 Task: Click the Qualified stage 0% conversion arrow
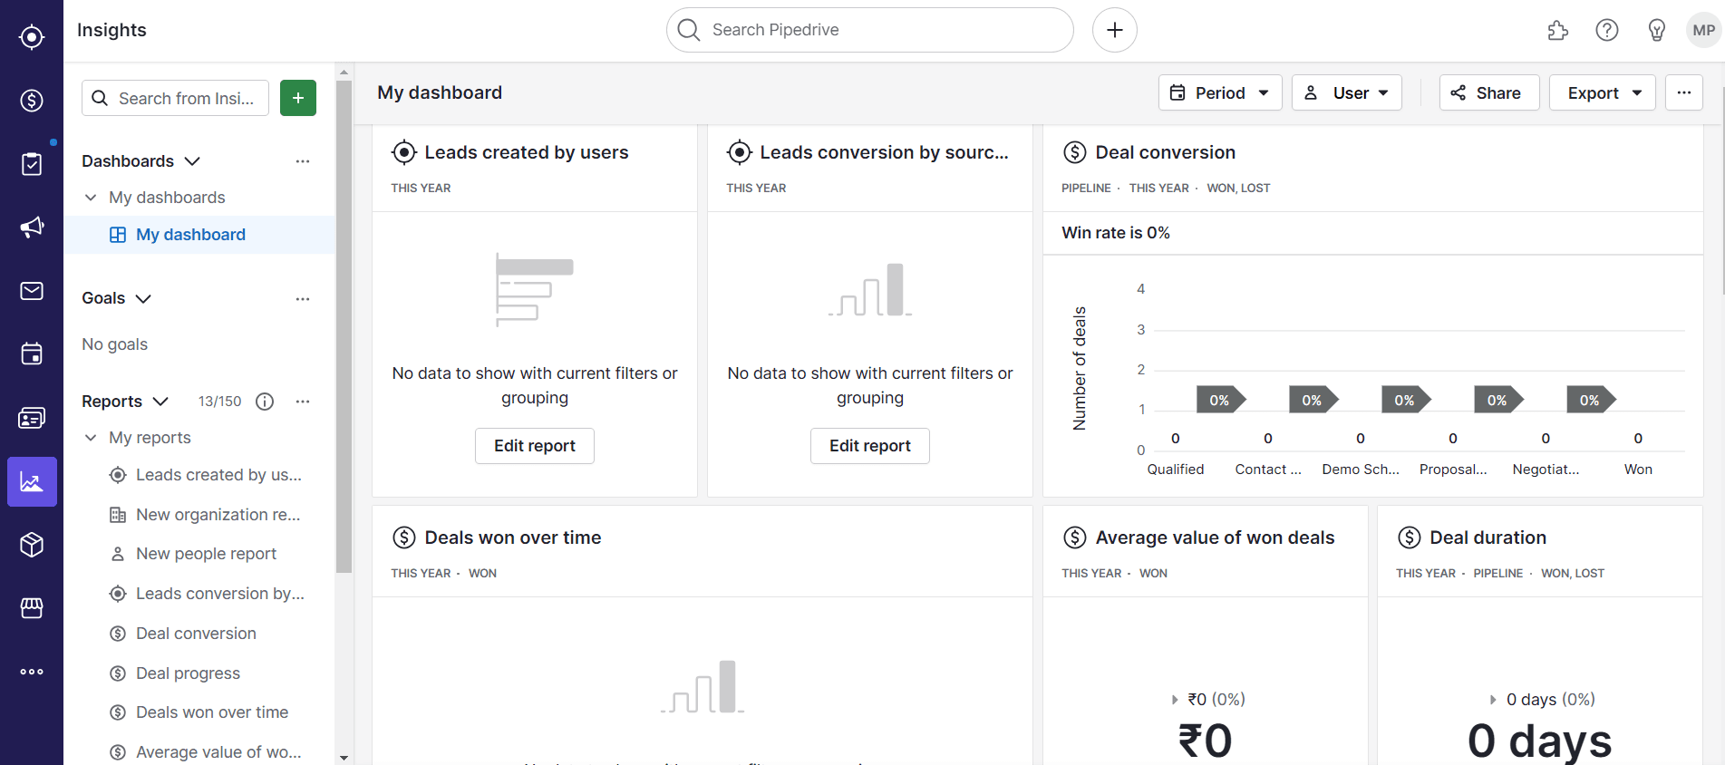(1221, 401)
